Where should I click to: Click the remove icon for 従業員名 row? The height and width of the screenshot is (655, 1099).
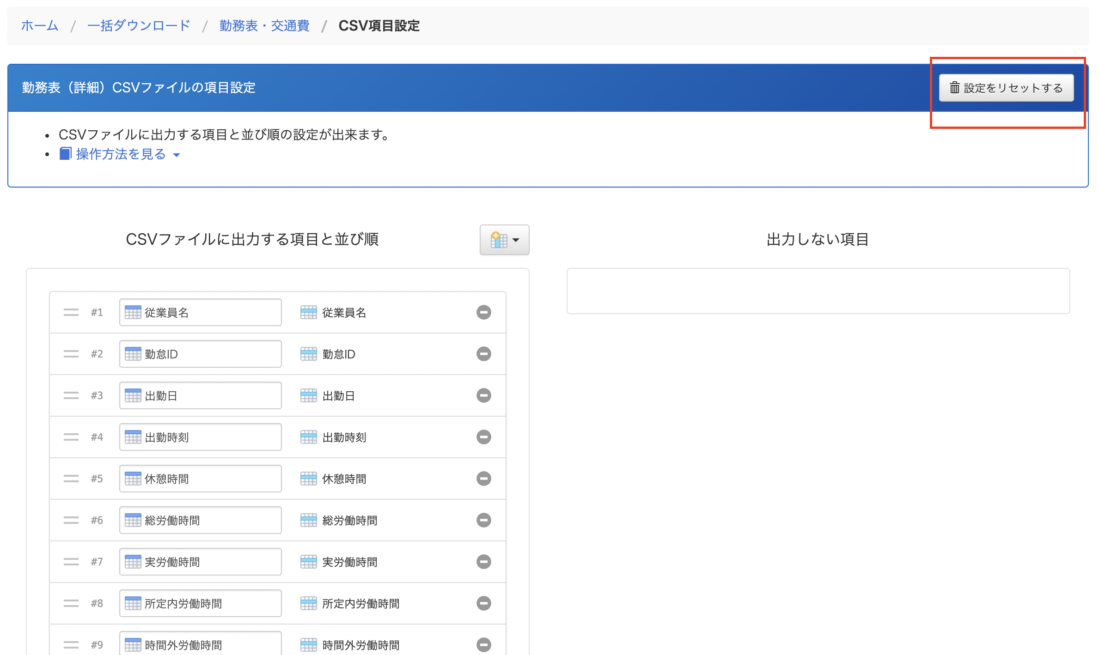click(483, 312)
